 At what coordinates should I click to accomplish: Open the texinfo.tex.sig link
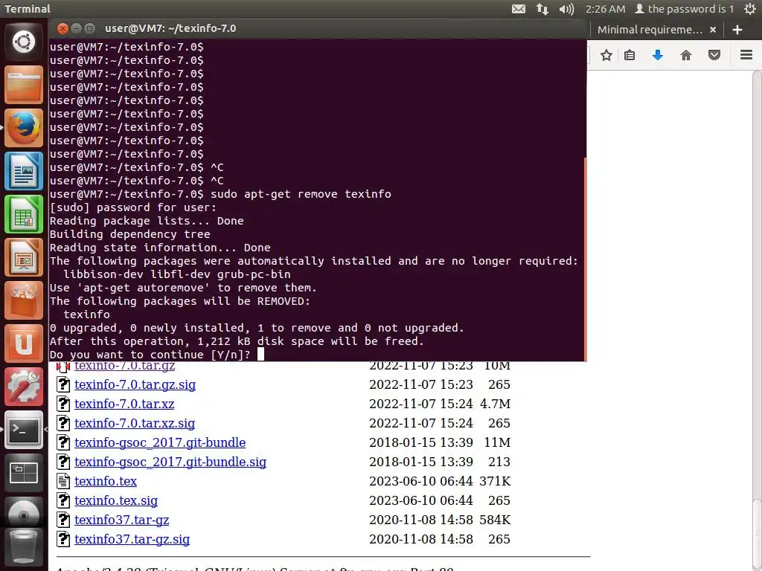point(116,500)
